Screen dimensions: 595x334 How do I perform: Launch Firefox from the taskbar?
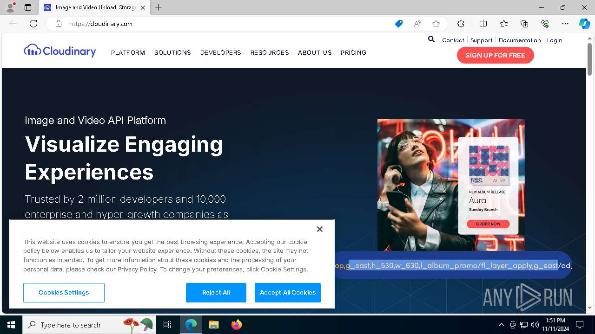point(236,325)
